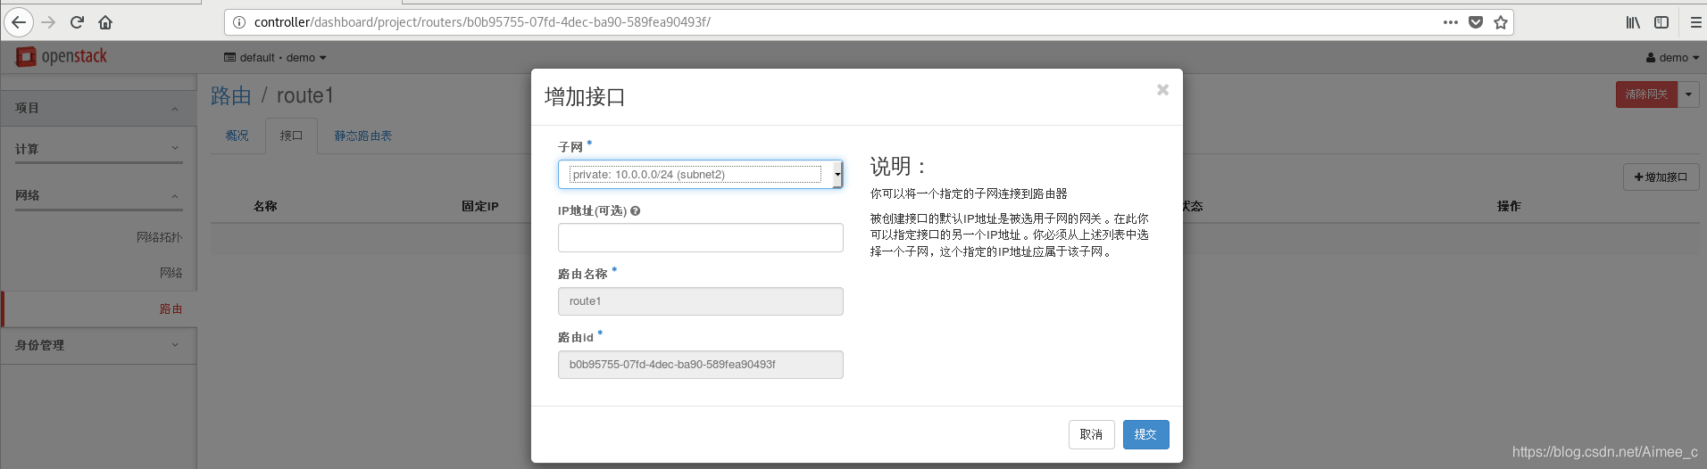Switch to the 概况 tab
1707x469 pixels.
pos(237,136)
